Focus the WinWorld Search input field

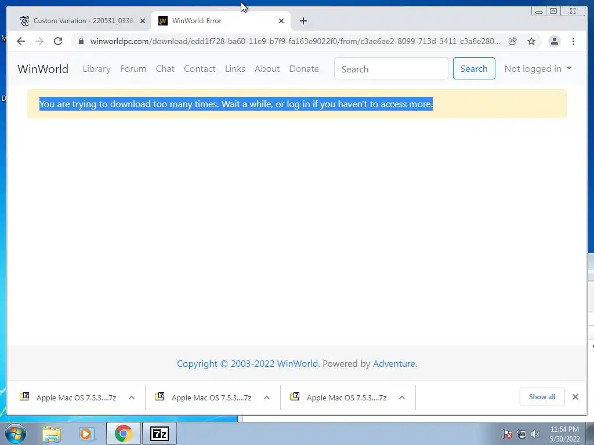(x=391, y=68)
